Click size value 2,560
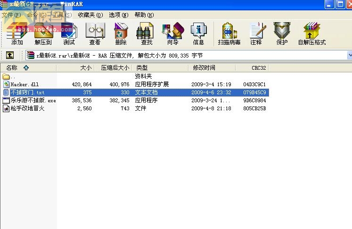The height and width of the screenshot is (229, 352). pyautogui.click(x=84, y=109)
